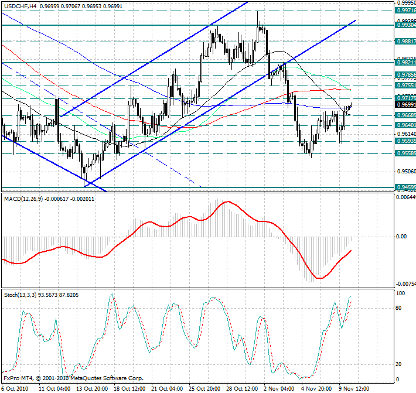This screenshot has width=416, height=393.
Task: Click the Stoch values 93.5673 87.8205
Action: (x=59, y=295)
